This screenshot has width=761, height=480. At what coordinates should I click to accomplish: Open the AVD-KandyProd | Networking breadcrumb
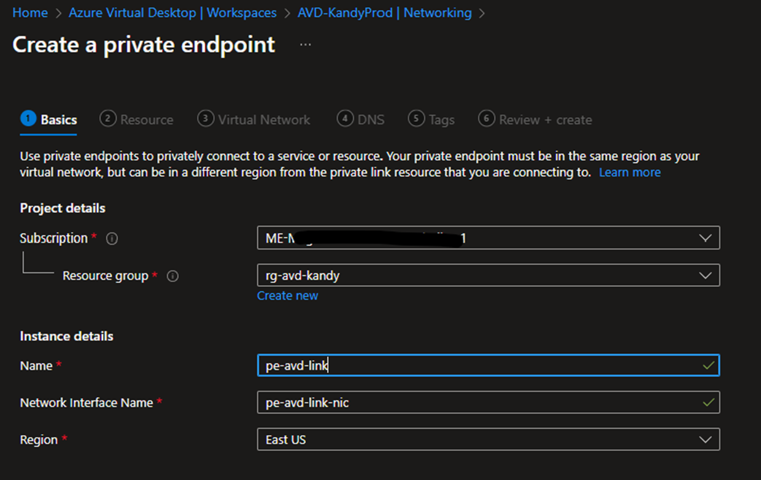[385, 12]
